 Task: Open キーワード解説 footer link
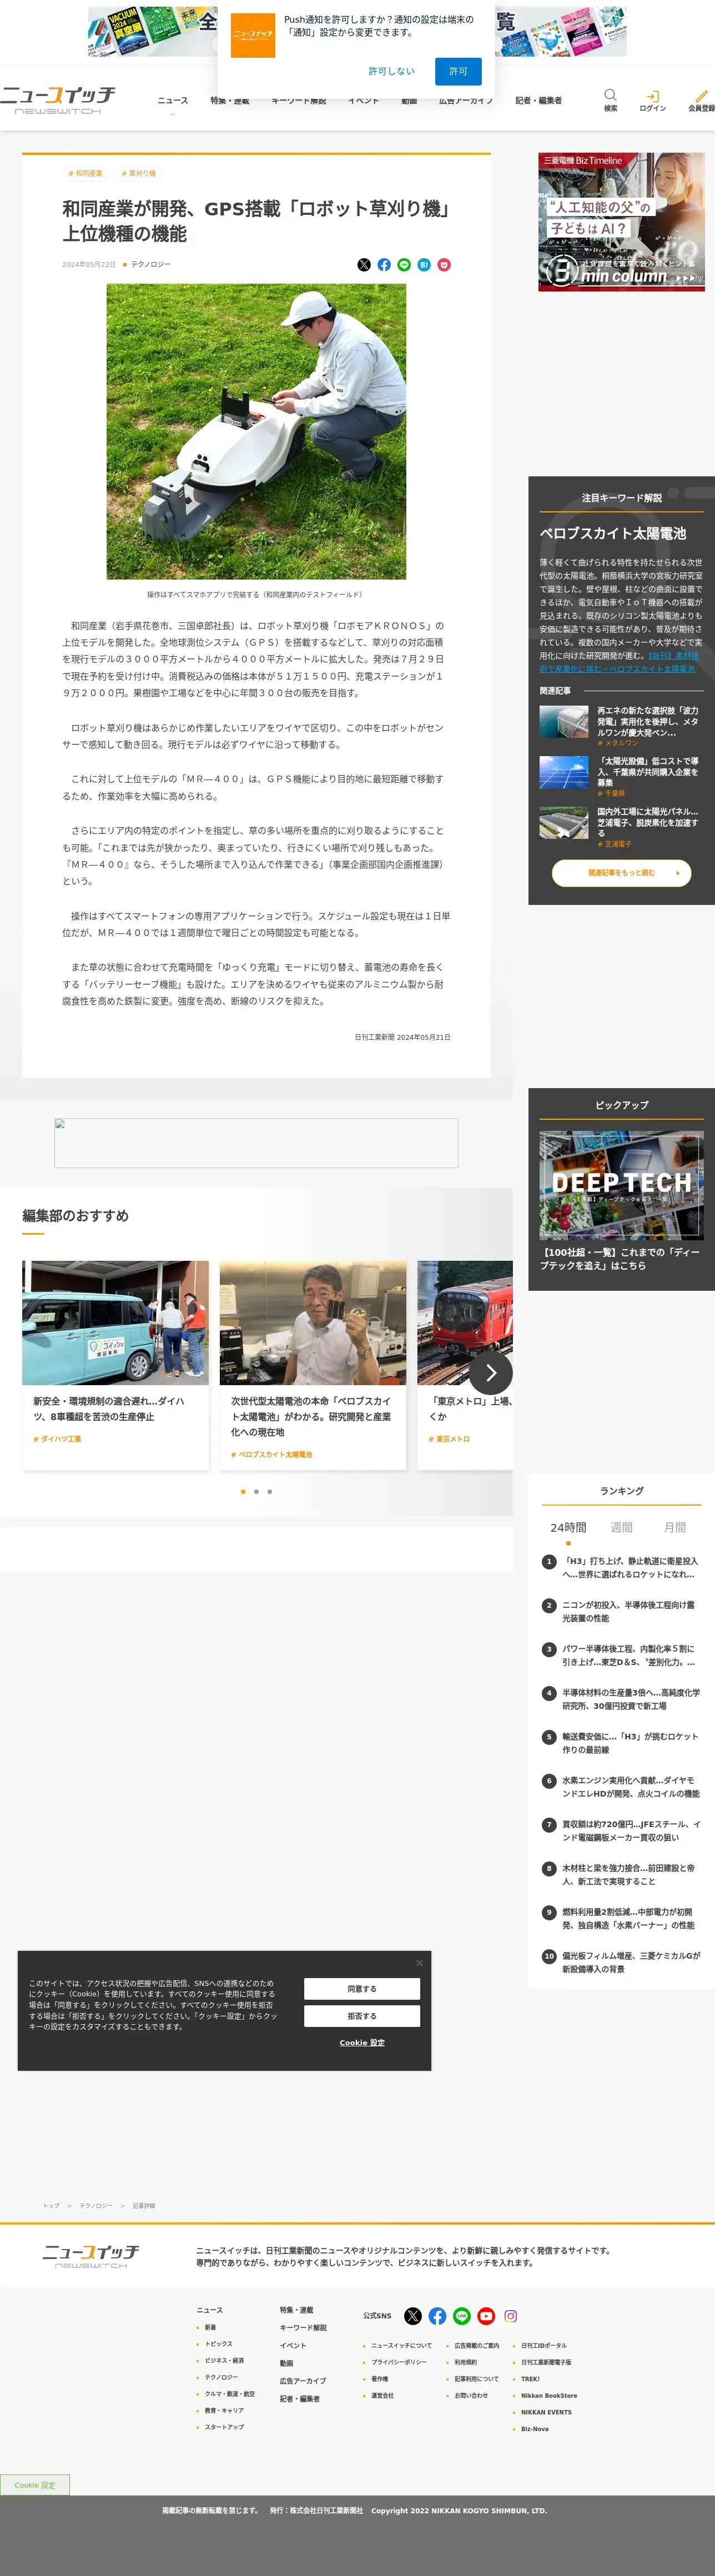[x=303, y=2327]
